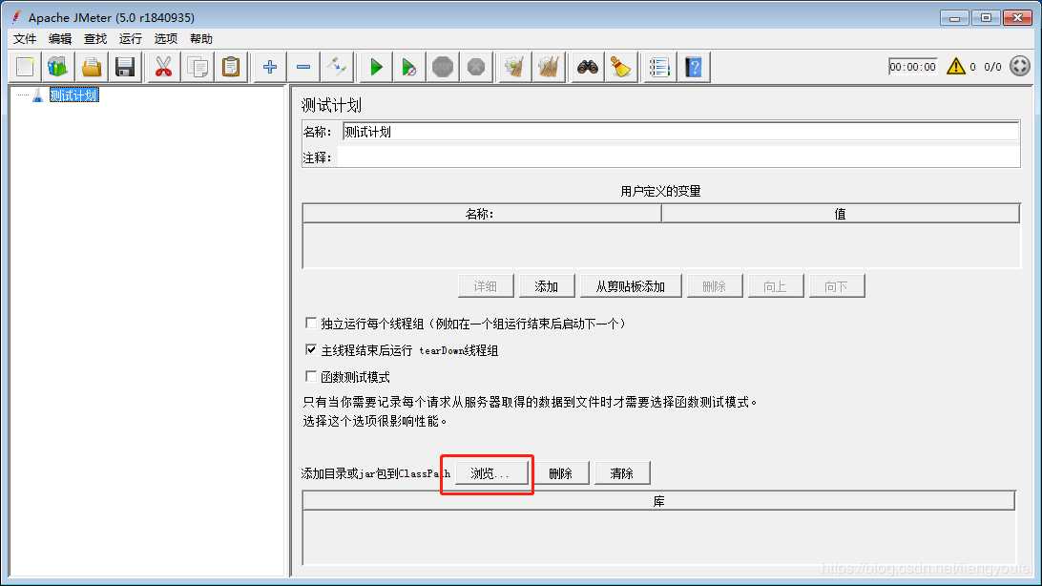Screen dimensions: 1042x586
Task: Open the 选项 menu
Action: tap(165, 38)
